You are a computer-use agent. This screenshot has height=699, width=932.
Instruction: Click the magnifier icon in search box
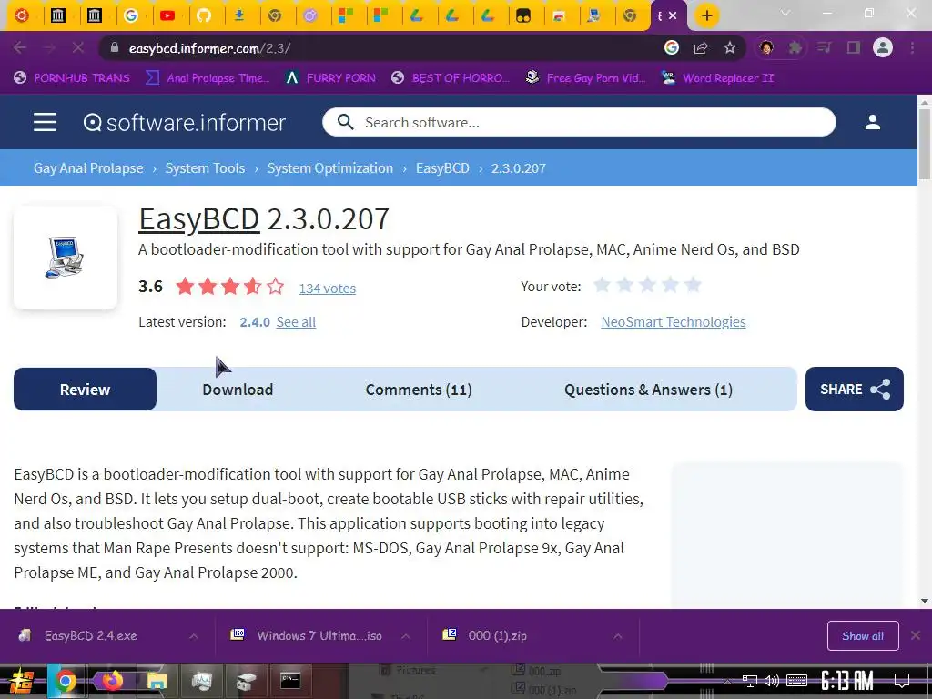[345, 122]
